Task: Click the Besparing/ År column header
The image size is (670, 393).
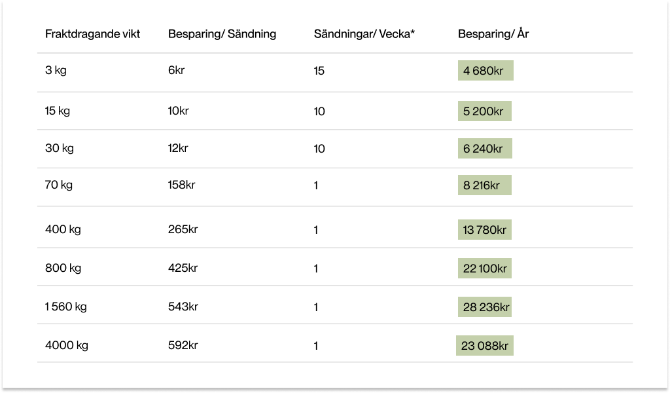Action: pyautogui.click(x=493, y=34)
